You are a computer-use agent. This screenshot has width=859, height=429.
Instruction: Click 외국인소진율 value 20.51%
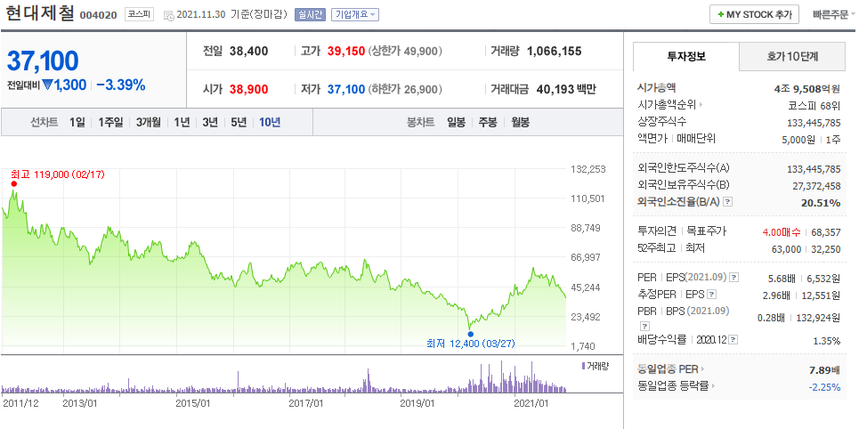click(821, 203)
